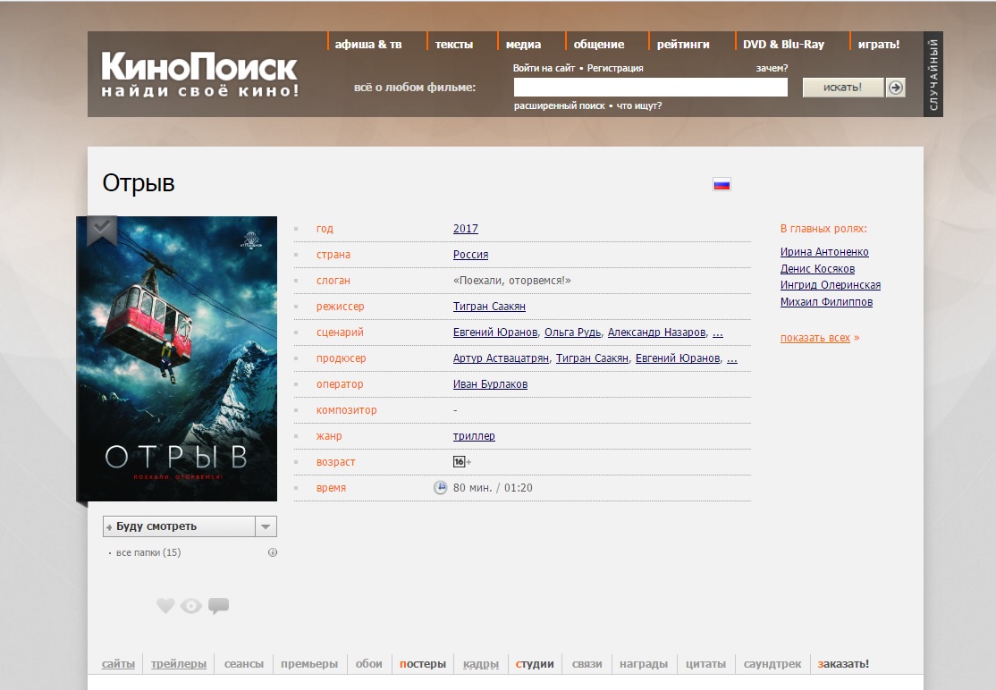
Task: Click the 16+ age rating icon
Action: 460,462
